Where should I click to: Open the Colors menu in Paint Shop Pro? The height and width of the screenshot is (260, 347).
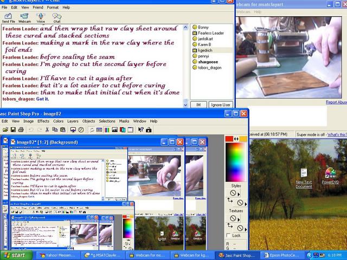click(x=58, y=121)
